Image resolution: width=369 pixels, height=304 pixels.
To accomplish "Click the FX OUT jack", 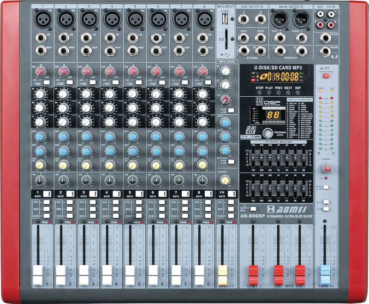I will (325, 39).
